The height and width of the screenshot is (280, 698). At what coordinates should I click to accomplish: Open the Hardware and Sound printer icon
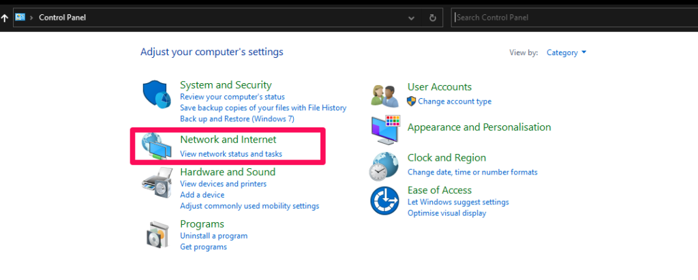[157, 183]
